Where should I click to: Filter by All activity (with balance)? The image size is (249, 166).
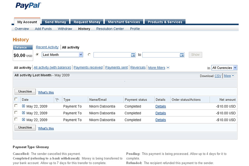52,67
